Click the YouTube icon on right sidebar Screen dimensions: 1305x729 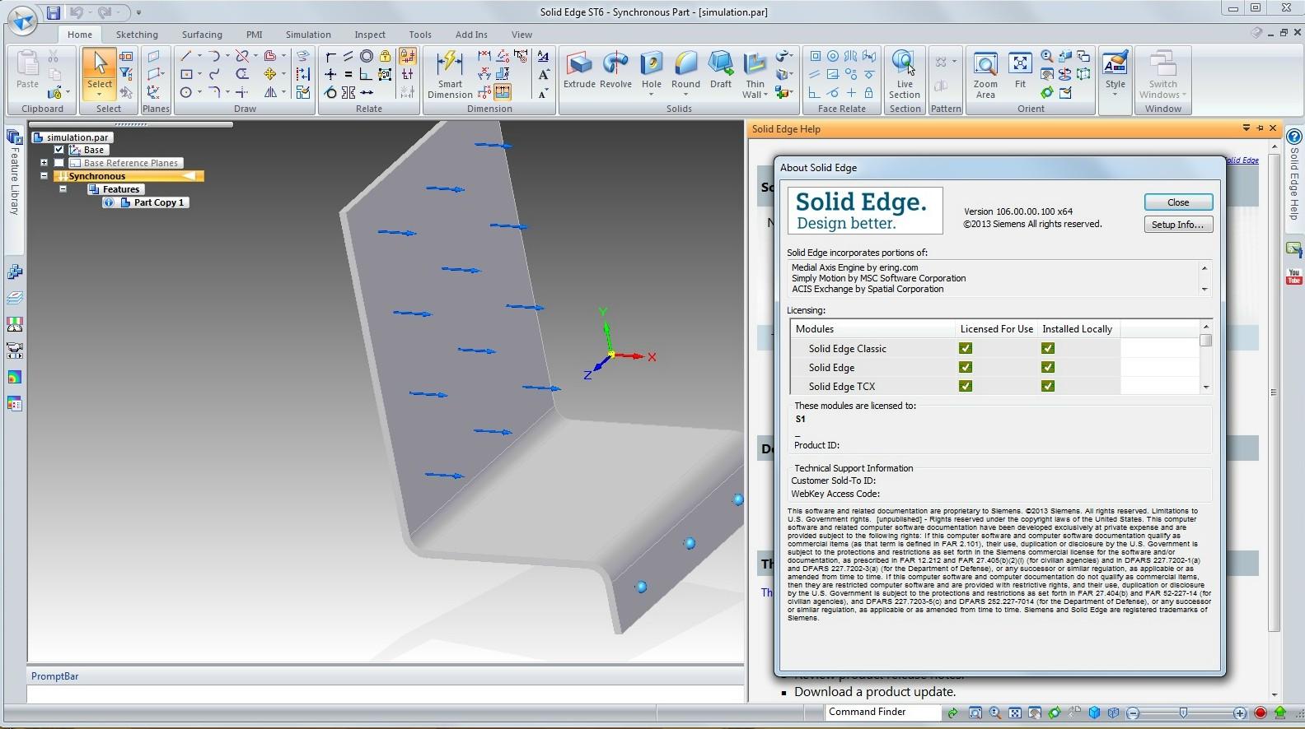pos(1293,276)
